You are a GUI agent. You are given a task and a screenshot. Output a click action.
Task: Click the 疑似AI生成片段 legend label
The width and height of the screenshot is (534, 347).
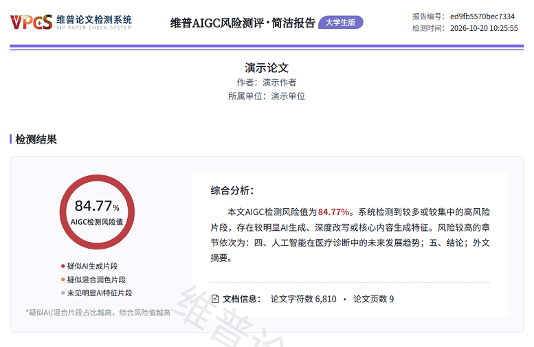point(92,266)
